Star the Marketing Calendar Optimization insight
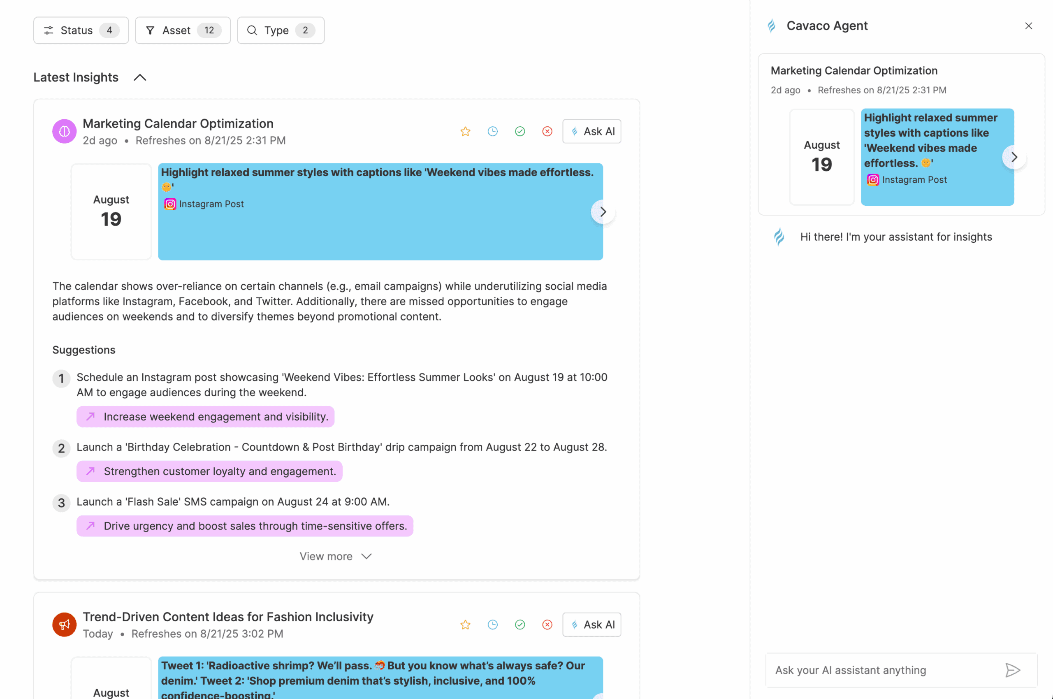The height and width of the screenshot is (699, 1053). tap(465, 132)
